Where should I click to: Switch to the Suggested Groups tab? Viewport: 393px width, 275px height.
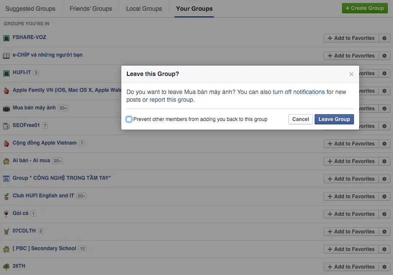pyautogui.click(x=30, y=8)
